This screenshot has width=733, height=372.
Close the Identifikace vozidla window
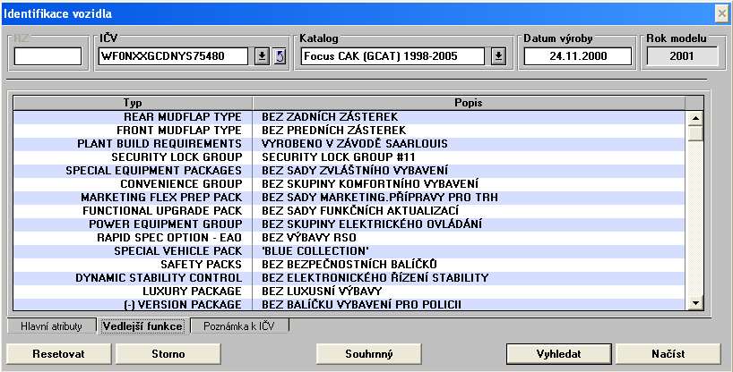(721, 13)
